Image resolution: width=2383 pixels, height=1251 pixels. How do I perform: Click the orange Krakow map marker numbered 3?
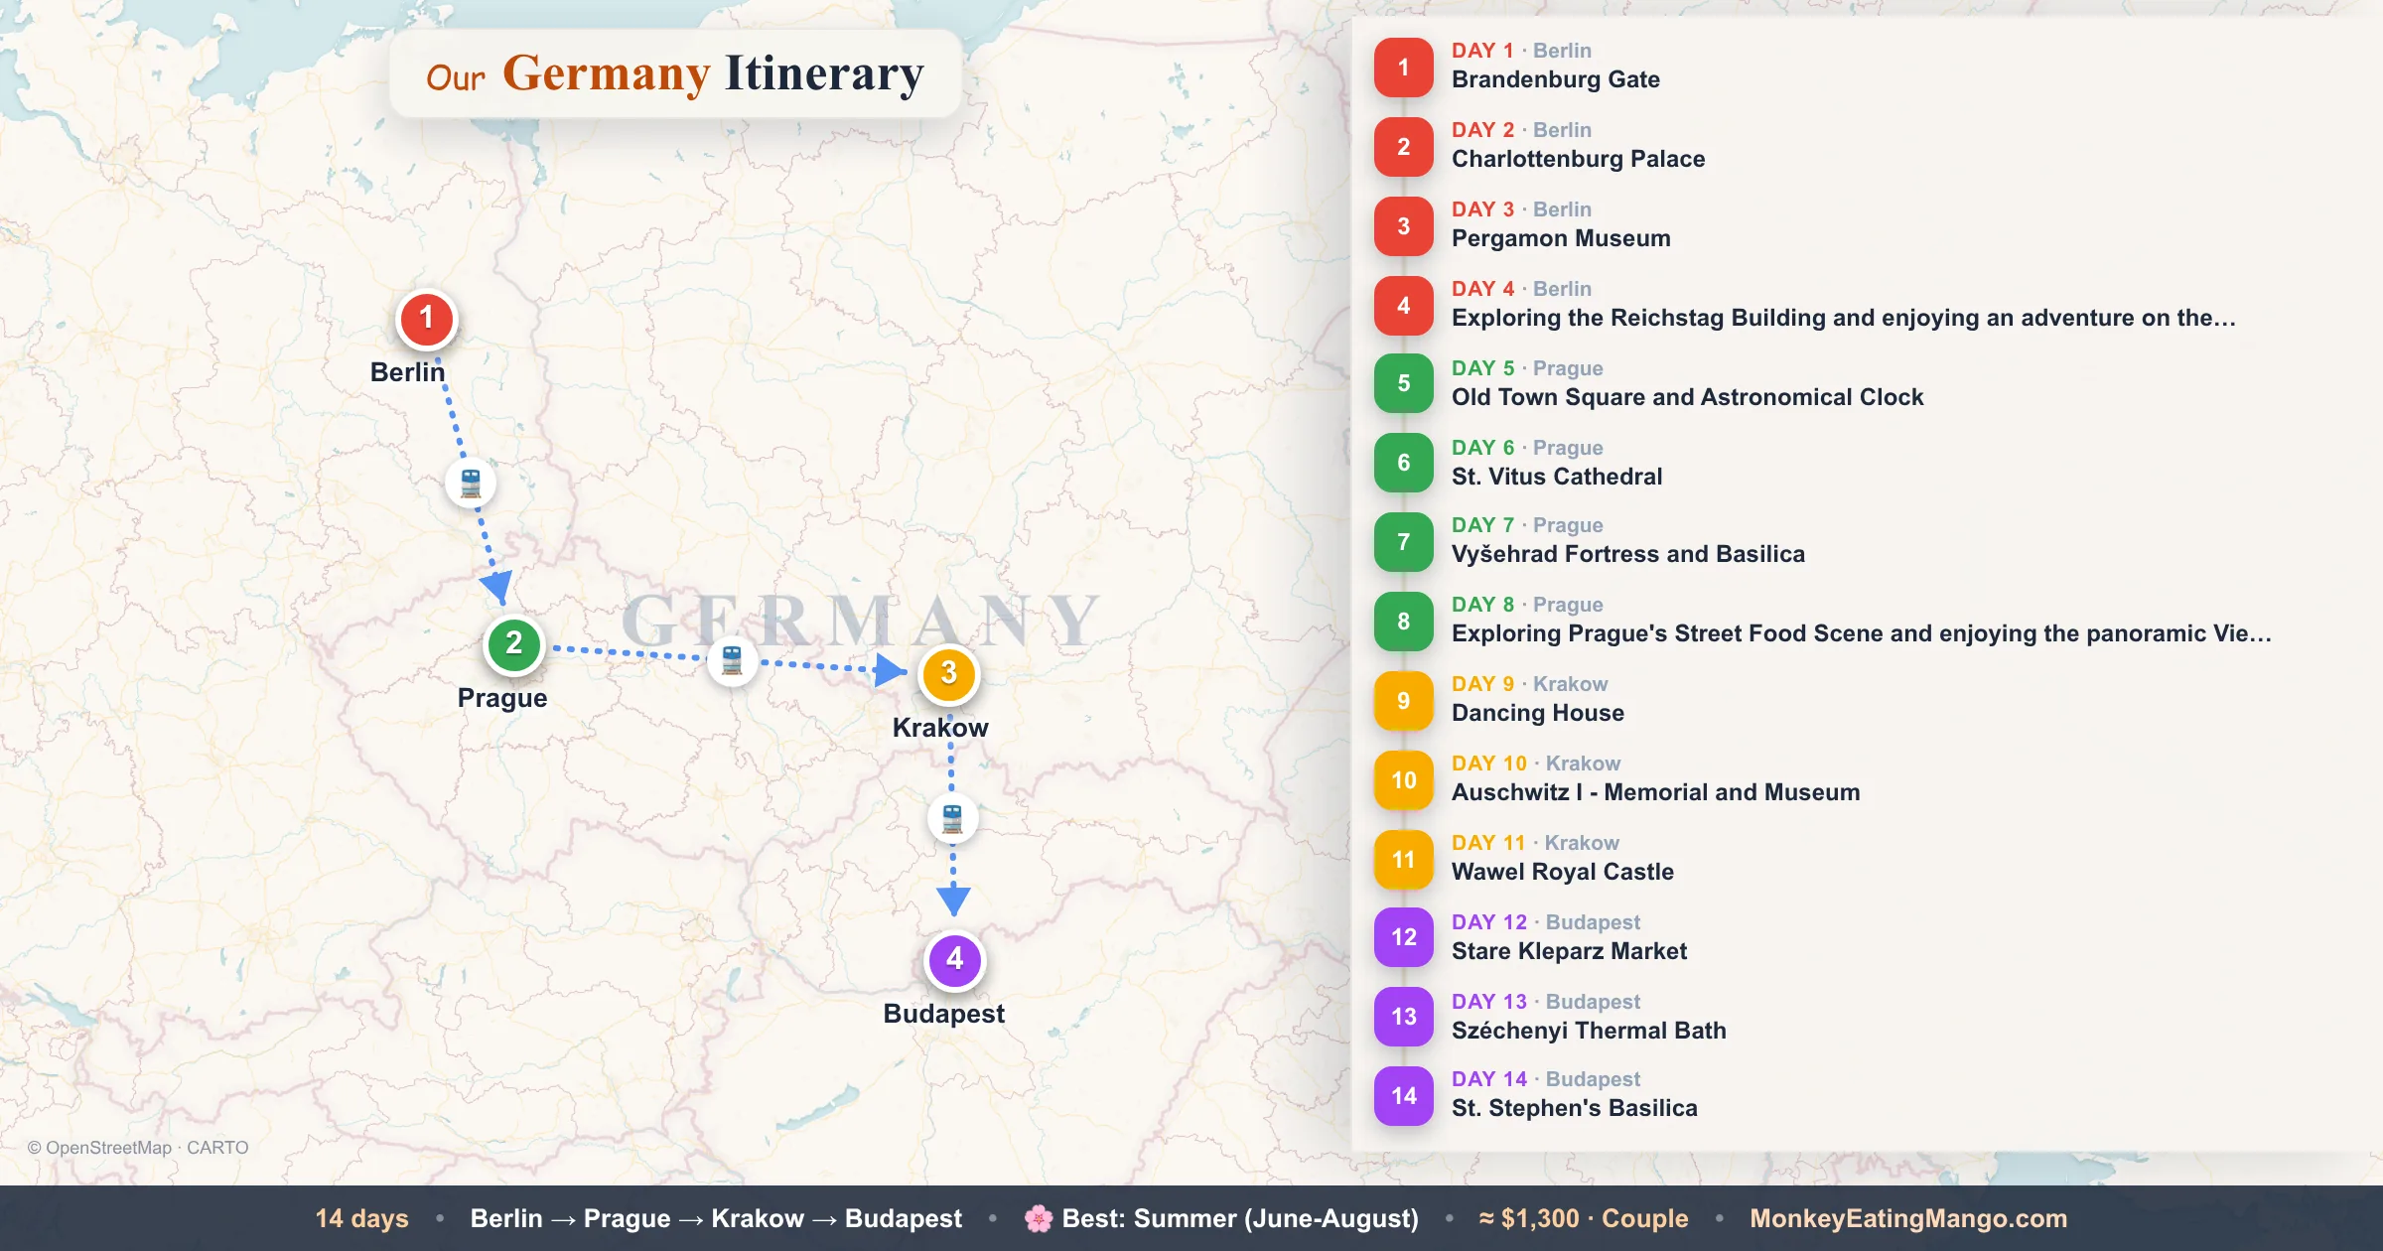pyautogui.click(x=948, y=674)
